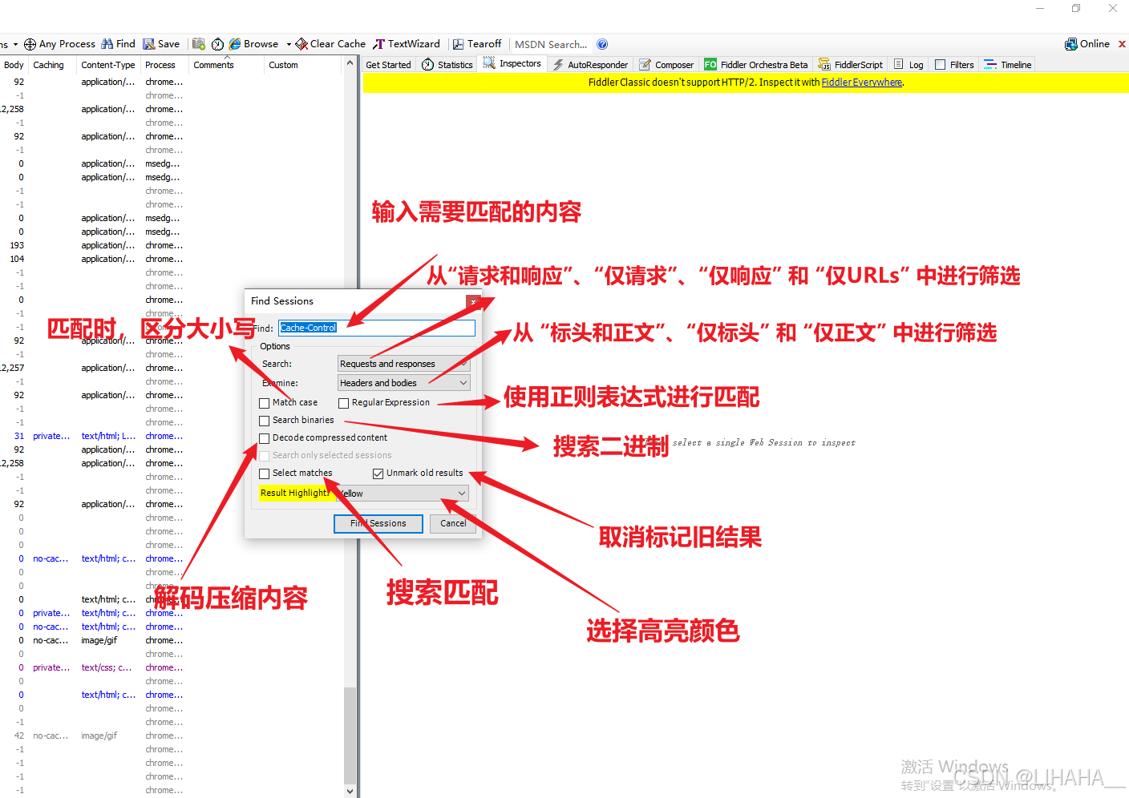This screenshot has height=798, width=1129.
Task: Click the Inspectors magnifier icon
Action: 489,64
